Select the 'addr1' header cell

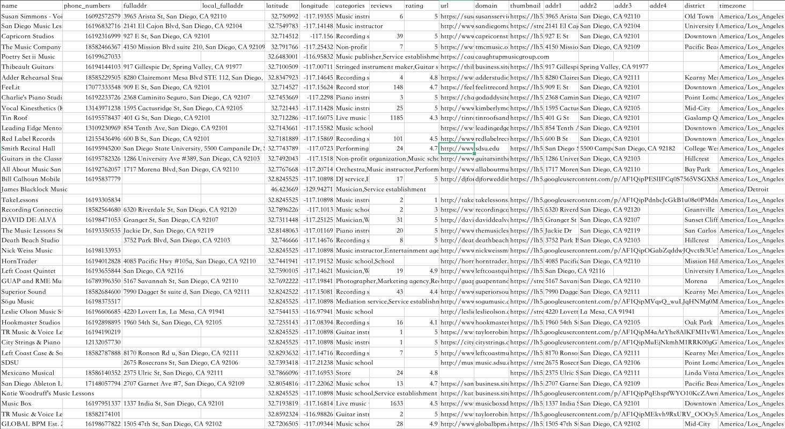coord(561,5)
